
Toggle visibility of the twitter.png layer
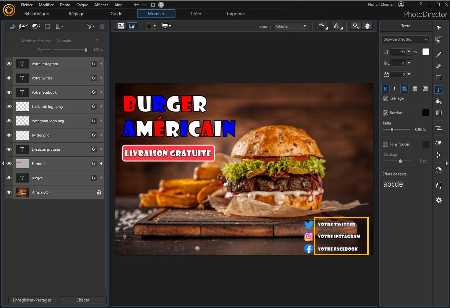coord(9,135)
